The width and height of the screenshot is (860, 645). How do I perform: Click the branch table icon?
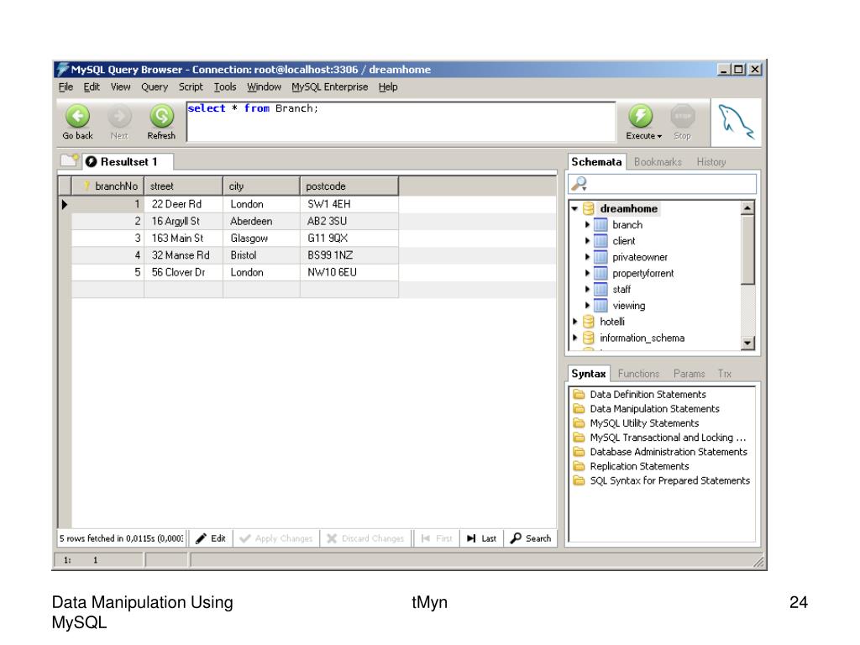point(601,225)
